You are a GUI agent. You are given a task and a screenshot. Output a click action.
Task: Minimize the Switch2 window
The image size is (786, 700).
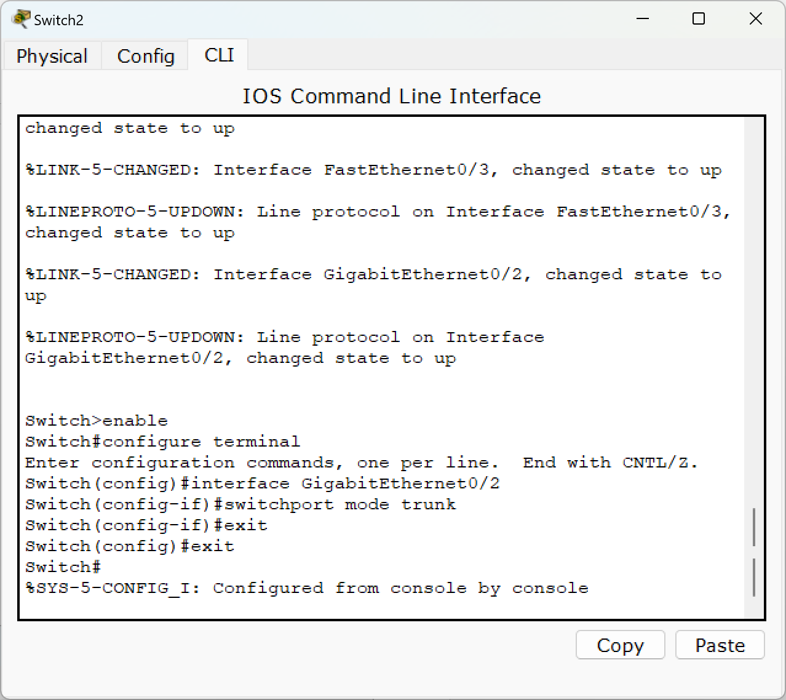coord(643,19)
